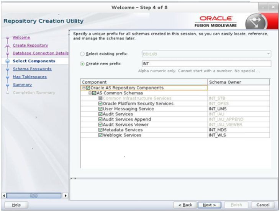Toggle the Audit Services checkbox

pos(100,114)
